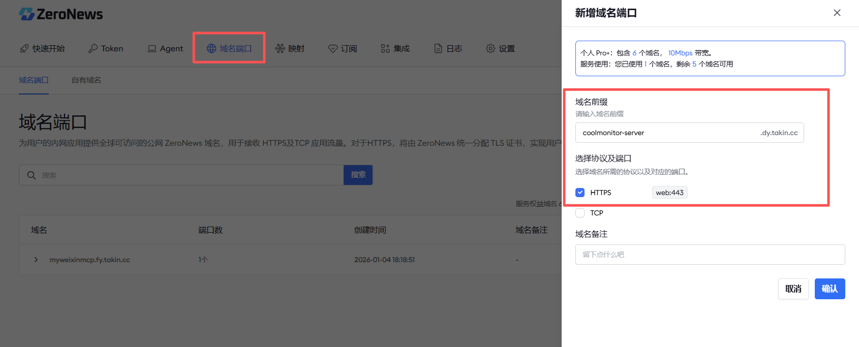Click the web:443 port tag
The image size is (859, 347).
670,193
